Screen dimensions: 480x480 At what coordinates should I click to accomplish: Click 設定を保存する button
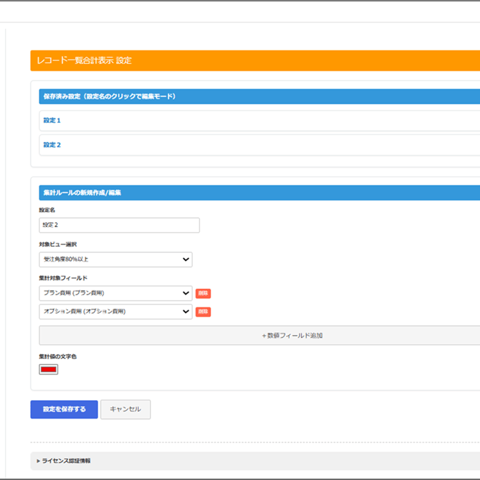(x=64, y=409)
